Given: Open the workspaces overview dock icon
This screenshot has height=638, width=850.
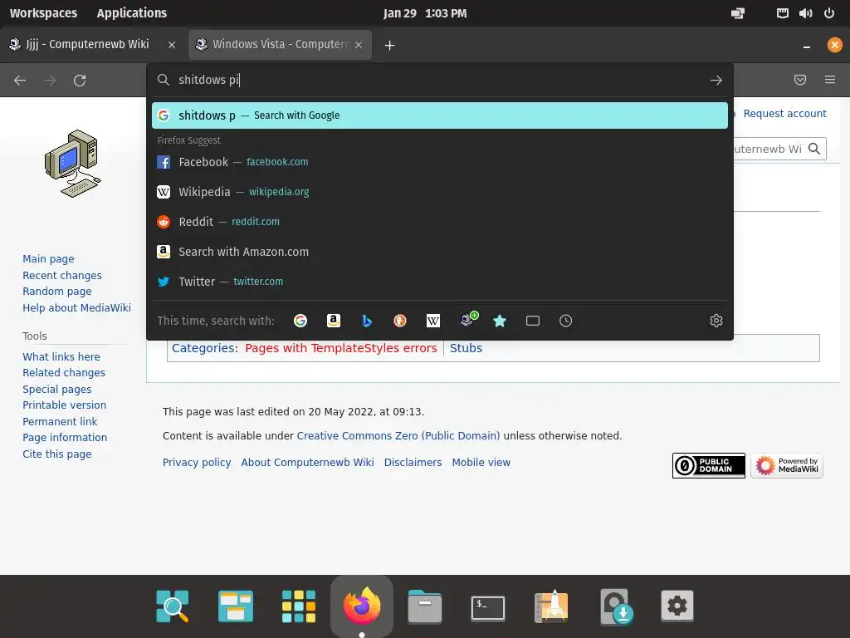Looking at the screenshot, I should [236, 606].
